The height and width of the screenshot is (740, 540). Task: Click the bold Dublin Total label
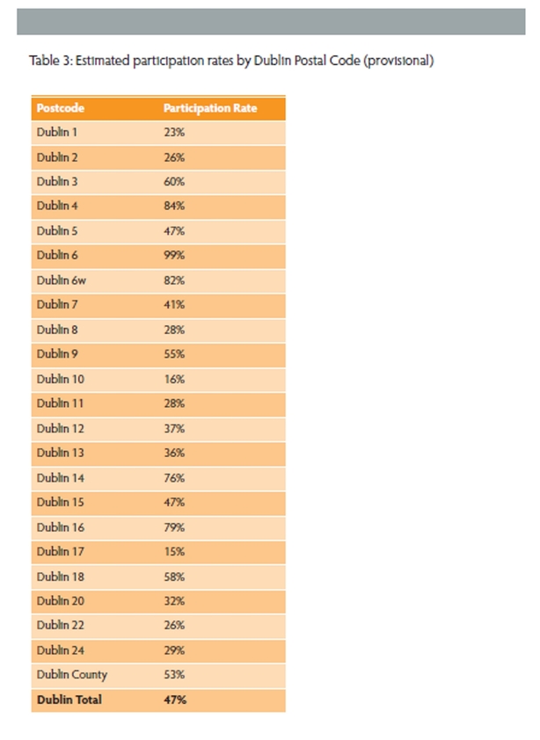[x=69, y=700]
